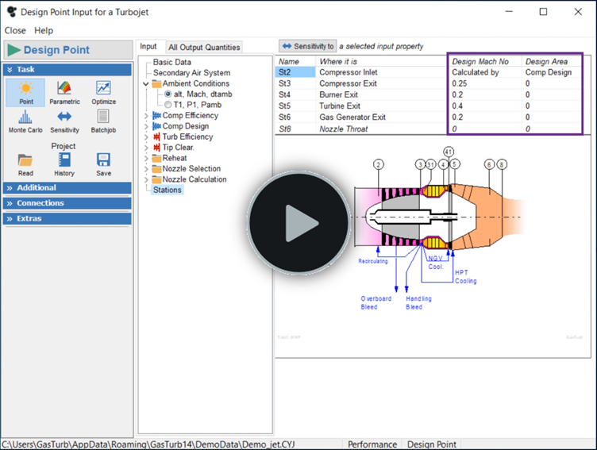Click the Design Point status bar entry
The width and height of the screenshot is (597, 450).
pyautogui.click(x=431, y=444)
